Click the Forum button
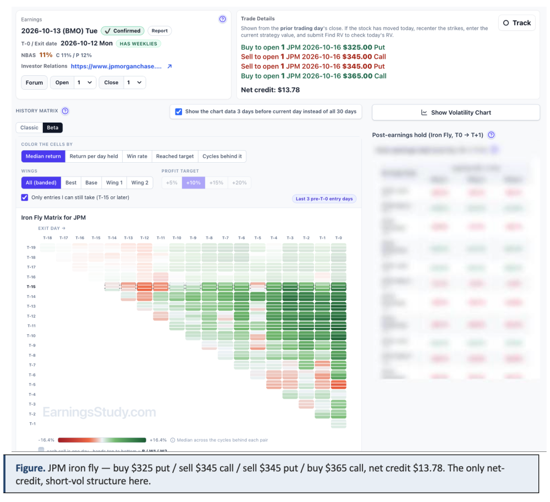550x502 pixels. coord(34,82)
